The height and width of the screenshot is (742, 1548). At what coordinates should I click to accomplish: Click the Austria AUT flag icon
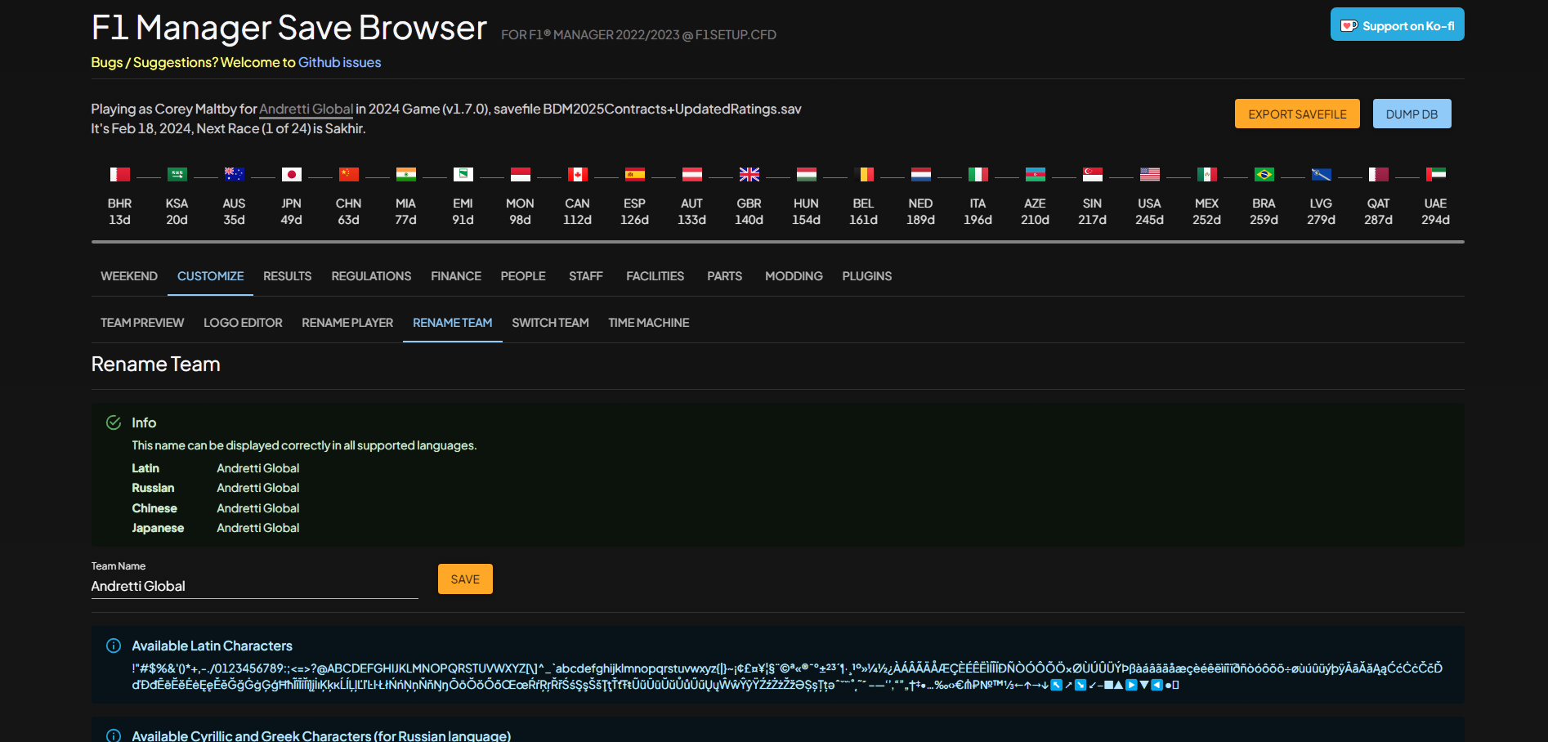(691, 174)
